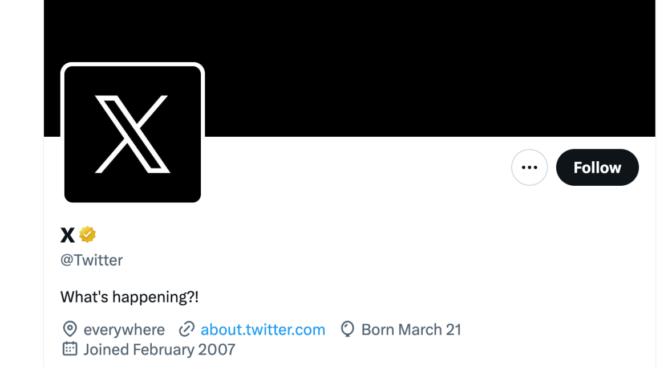664x367 pixels.
Task: Click the white border of the avatar
Action: tap(132, 64)
